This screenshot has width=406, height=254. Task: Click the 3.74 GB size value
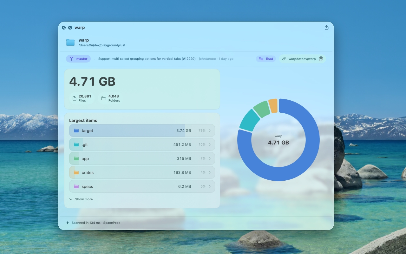[x=184, y=130]
